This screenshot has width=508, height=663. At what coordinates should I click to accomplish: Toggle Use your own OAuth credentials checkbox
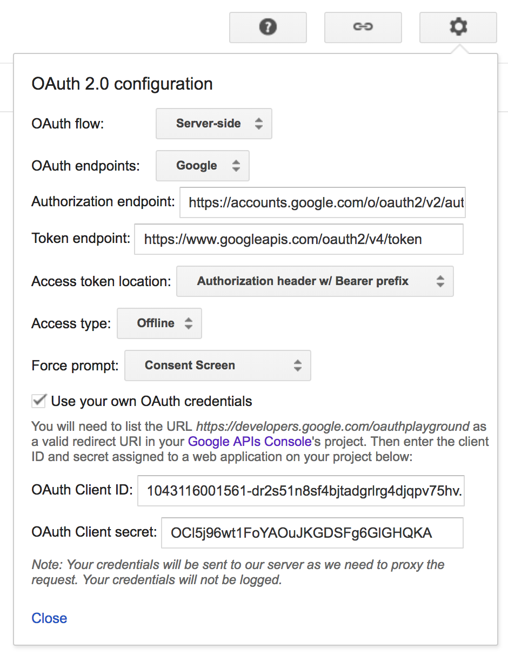pos(39,401)
